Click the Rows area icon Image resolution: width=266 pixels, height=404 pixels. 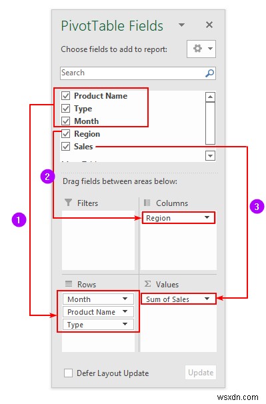click(x=69, y=284)
